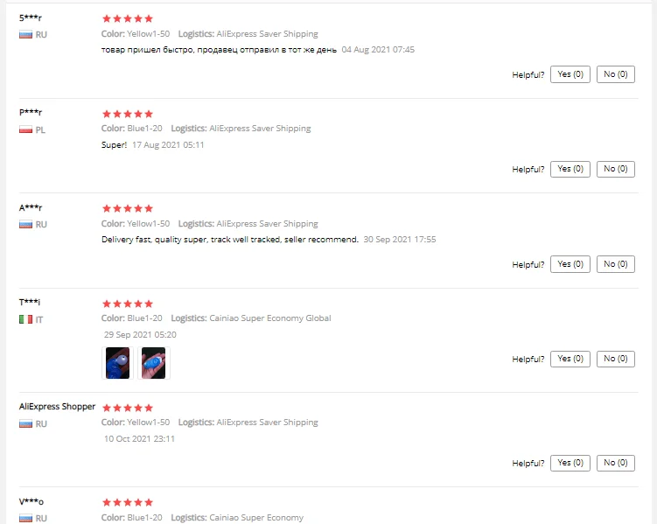Click the star rating on T***i's review
Screen dimensions: 657x524
click(128, 304)
